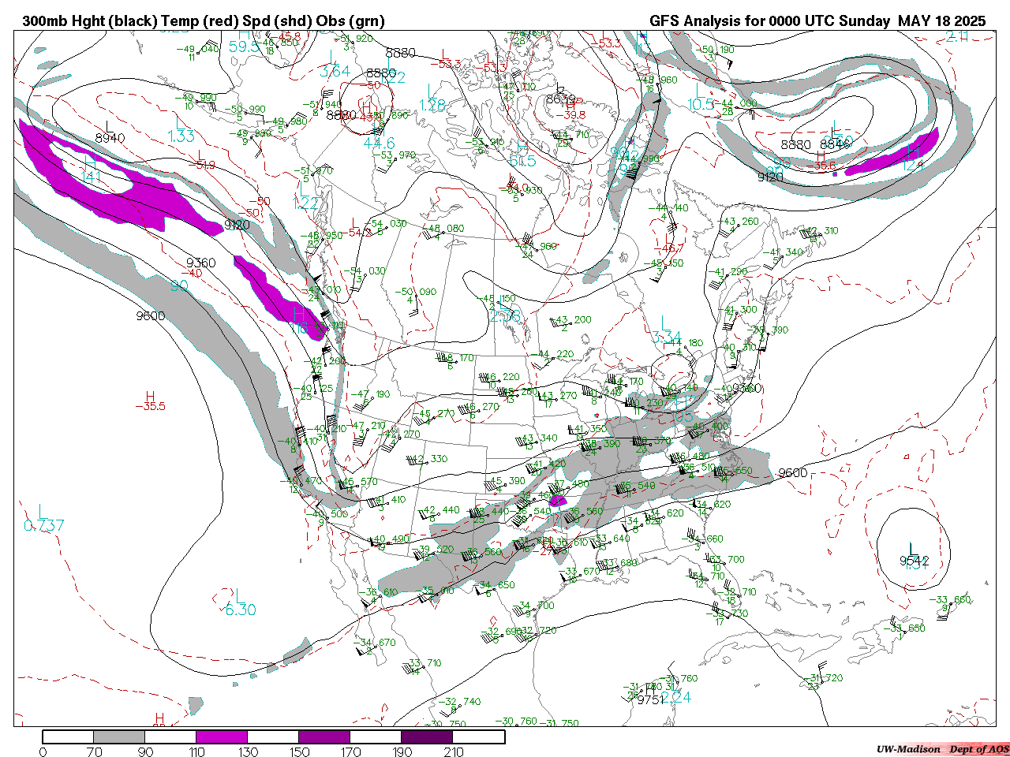Click the cyan 2.24 value

tap(676, 697)
